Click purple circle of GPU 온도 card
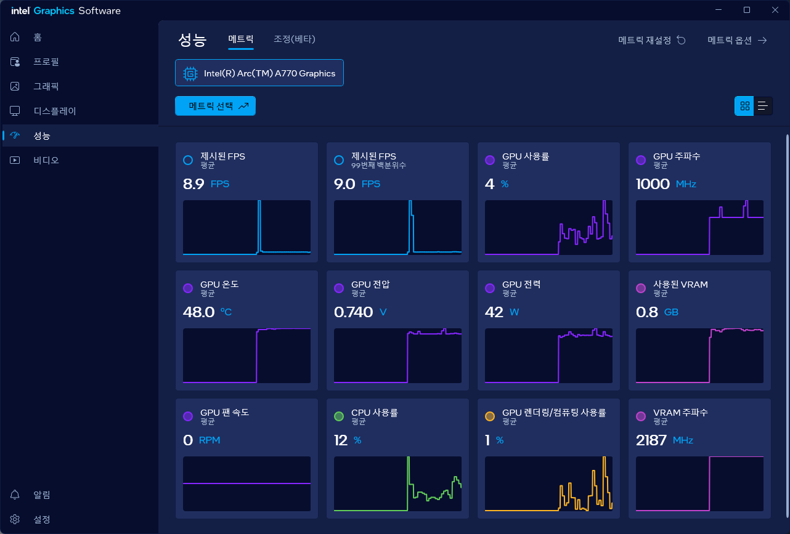This screenshot has width=790, height=534. pyautogui.click(x=188, y=288)
